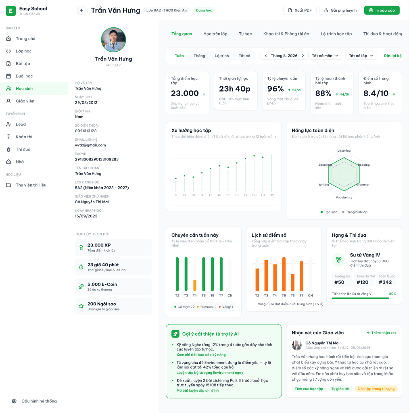409x413 pixels.
Task: Open Trang chủ home icon in sidebar
Action: coord(9,38)
